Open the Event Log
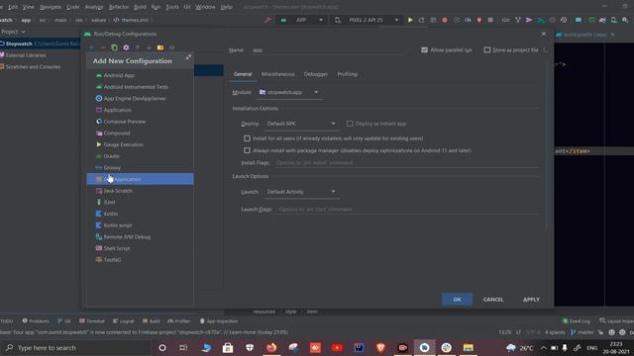This screenshot has width=634, height=356. click(577, 321)
